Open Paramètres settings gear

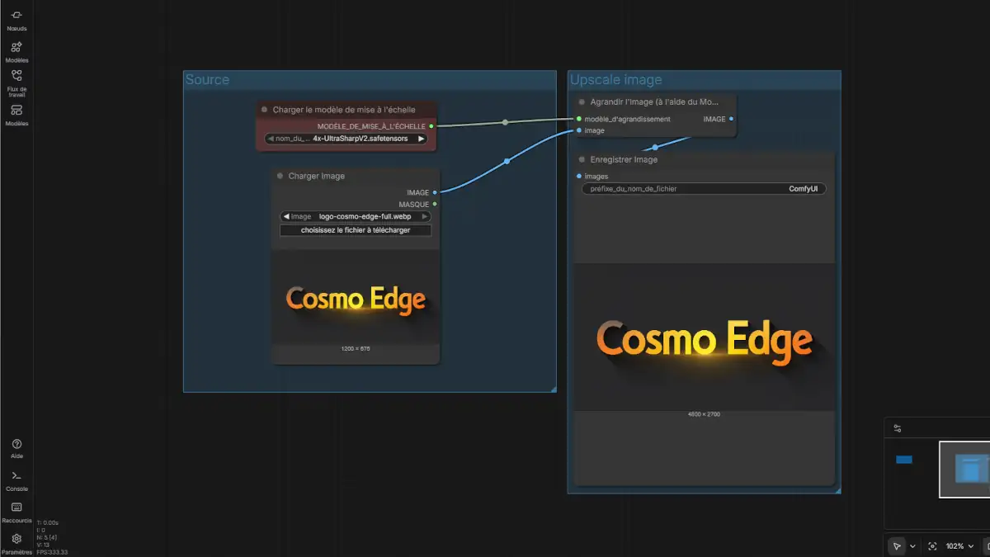pyautogui.click(x=16, y=542)
